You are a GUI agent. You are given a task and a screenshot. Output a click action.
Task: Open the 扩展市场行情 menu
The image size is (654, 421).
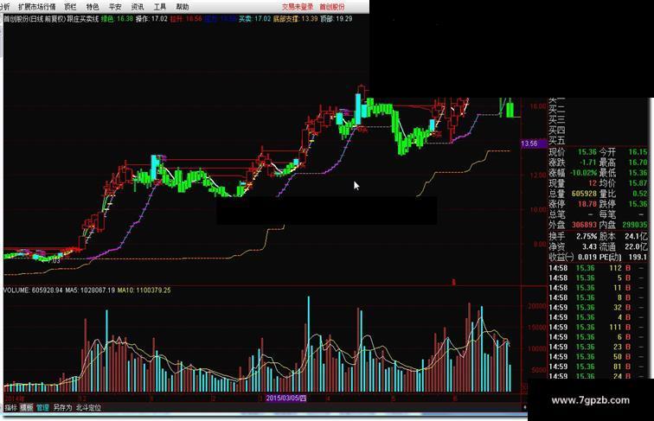pos(36,7)
